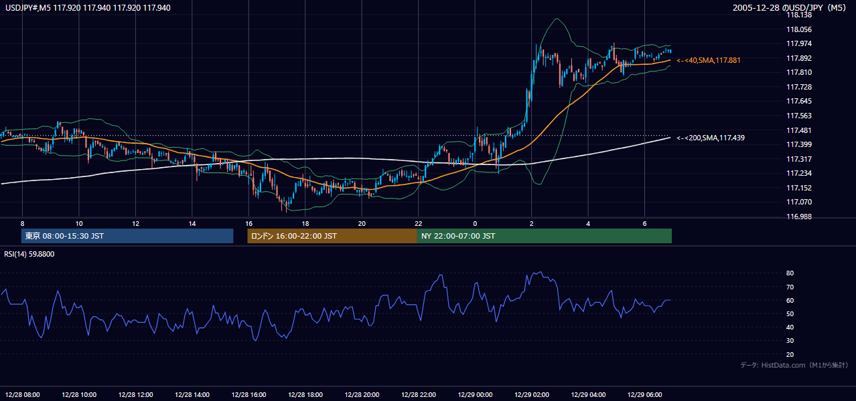Click price axis label 117.070
This screenshot has height=401, width=856.
798,202
